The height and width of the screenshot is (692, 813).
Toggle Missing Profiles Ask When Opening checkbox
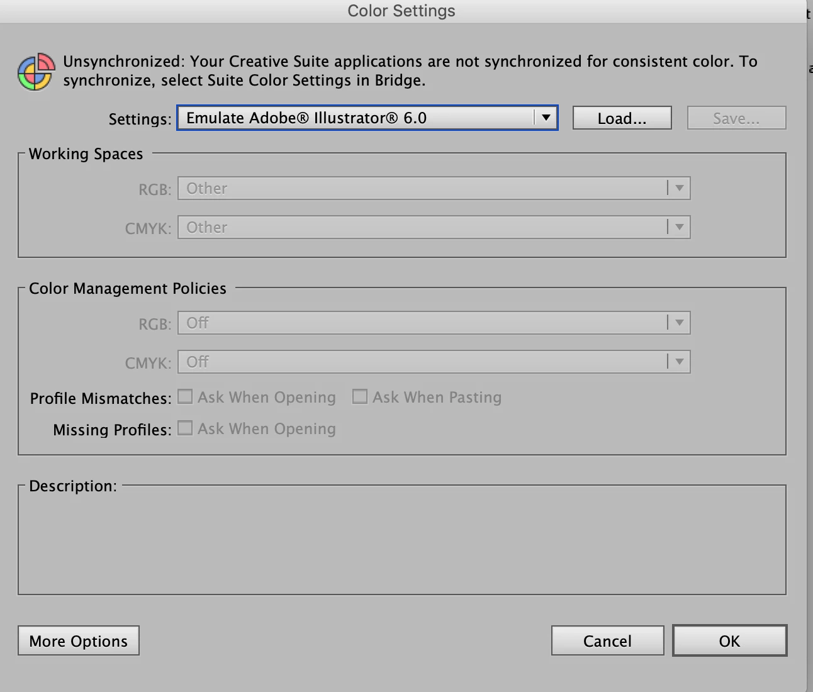185,428
